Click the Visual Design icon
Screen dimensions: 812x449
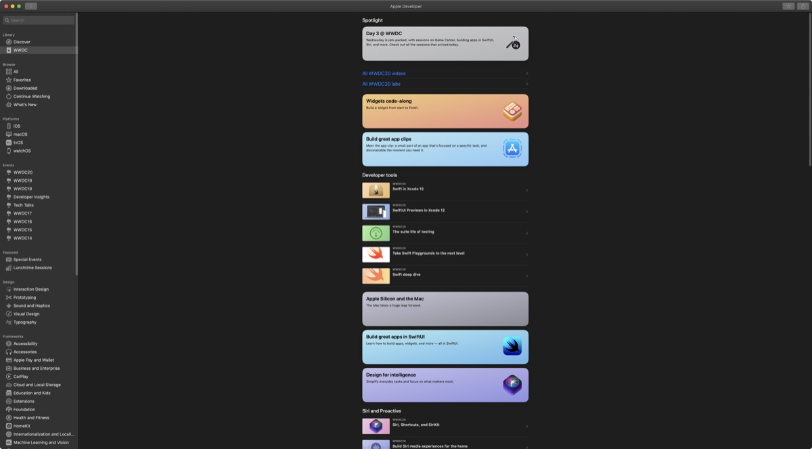pyautogui.click(x=9, y=314)
